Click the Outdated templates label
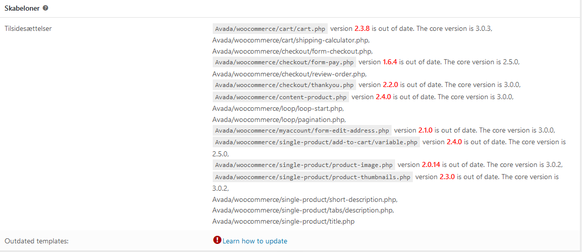Viewport: 582px width, 252px height. [37, 241]
